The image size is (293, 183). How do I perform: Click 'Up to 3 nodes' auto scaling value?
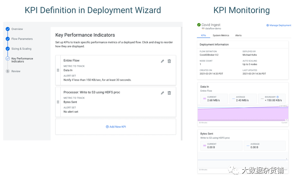[250, 64]
